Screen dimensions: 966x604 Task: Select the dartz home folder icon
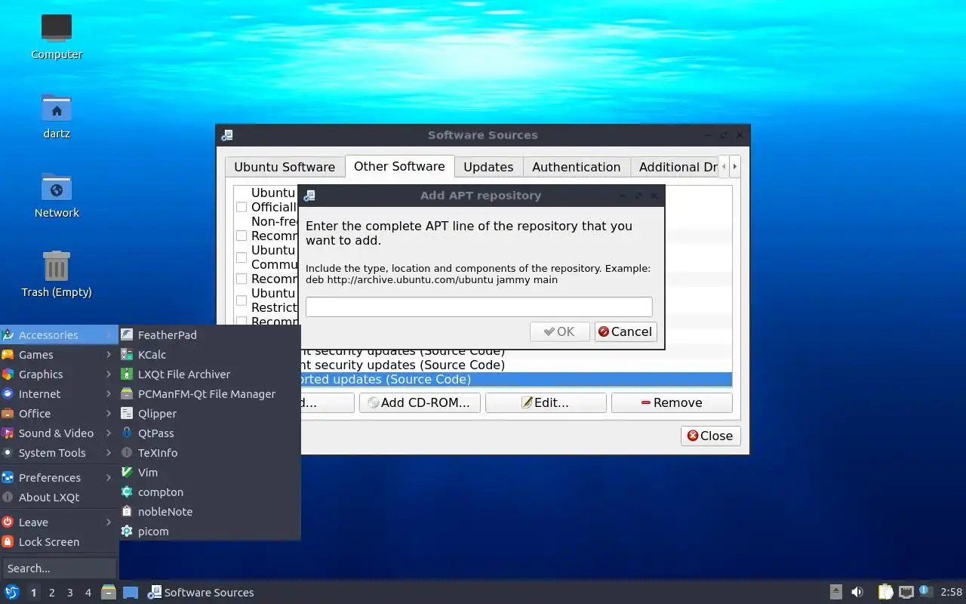[x=57, y=116]
